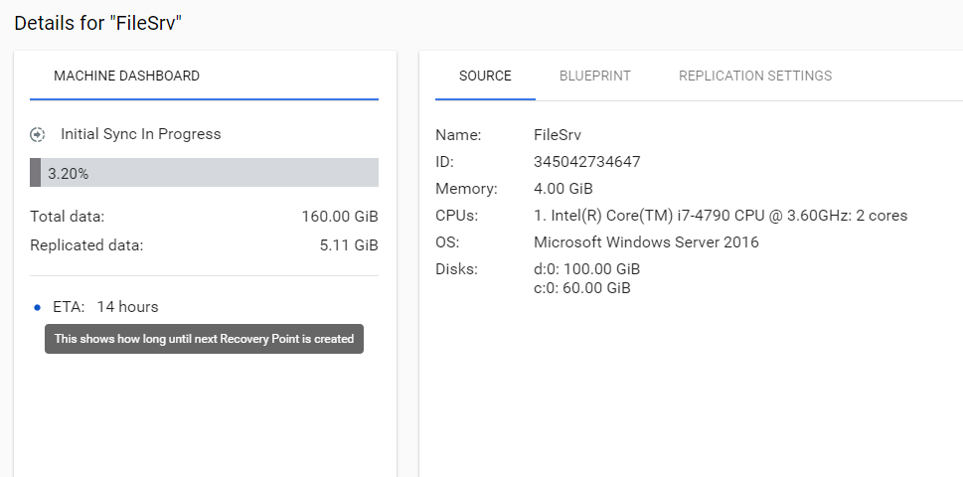Click the Replicated data value 5.11 GiB
Screen dimensions: 963x477
(x=349, y=244)
